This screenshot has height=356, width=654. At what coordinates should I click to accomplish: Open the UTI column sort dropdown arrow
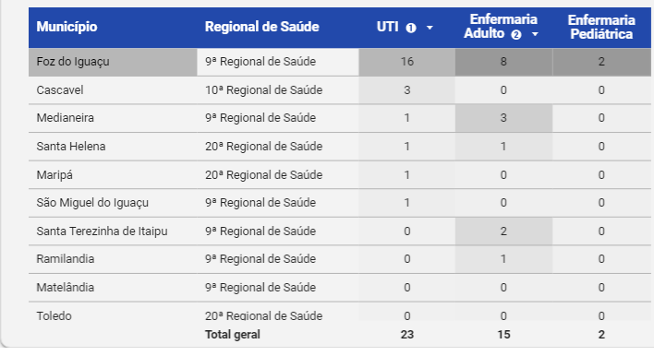(x=430, y=28)
